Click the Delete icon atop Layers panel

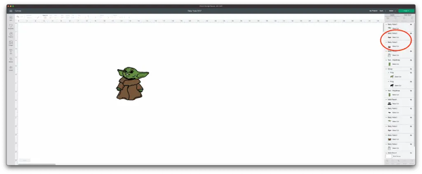[x=411, y=18]
